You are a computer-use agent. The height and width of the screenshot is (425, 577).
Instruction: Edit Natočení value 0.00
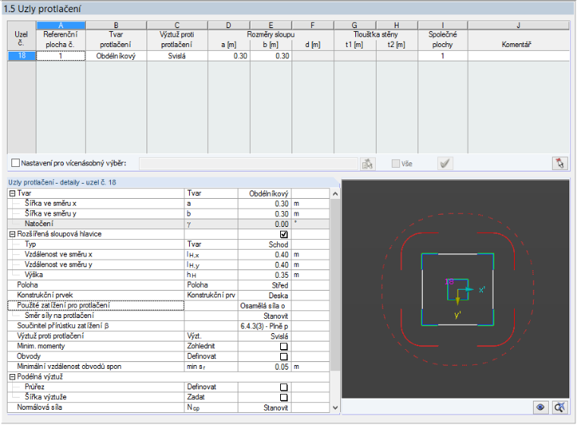[x=264, y=224]
